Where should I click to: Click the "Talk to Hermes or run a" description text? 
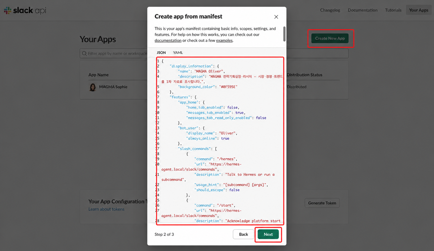coord(250,174)
